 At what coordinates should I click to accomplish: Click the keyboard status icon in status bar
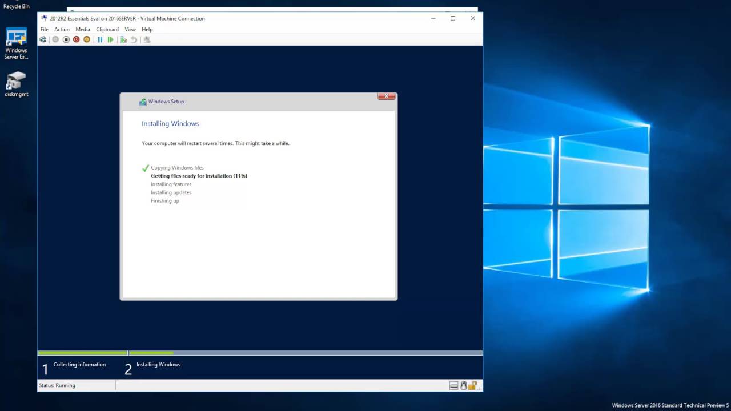pyautogui.click(x=453, y=385)
